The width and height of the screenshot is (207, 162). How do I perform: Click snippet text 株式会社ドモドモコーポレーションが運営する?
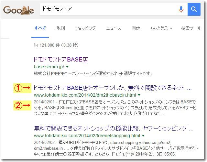pyautogui.click(x=93, y=73)
